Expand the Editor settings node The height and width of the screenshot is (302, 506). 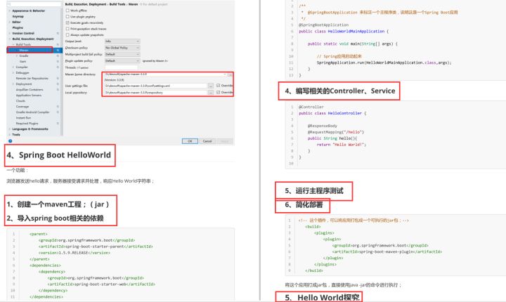(9, 22)
